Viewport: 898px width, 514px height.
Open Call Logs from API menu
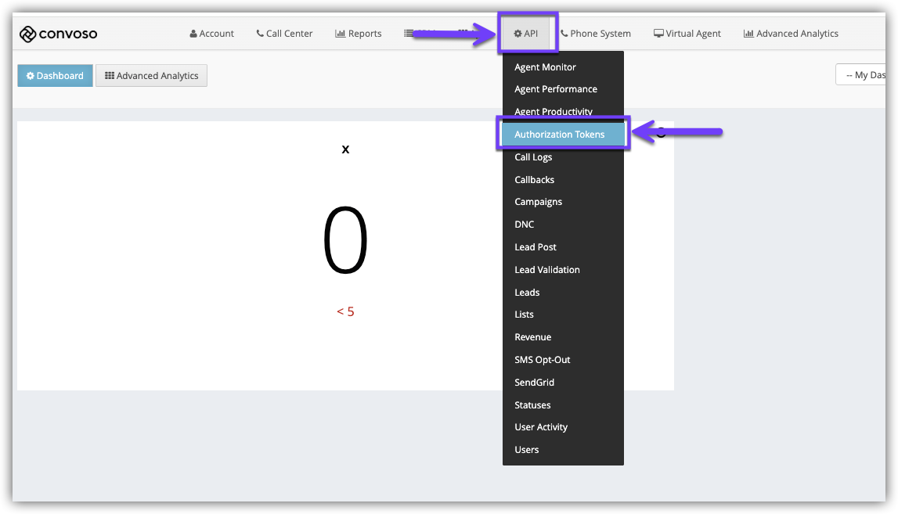click(533, 157)
